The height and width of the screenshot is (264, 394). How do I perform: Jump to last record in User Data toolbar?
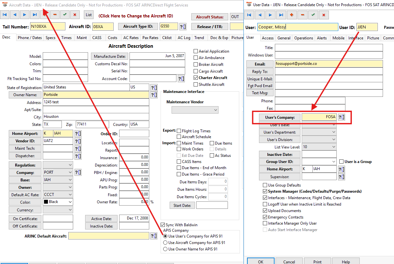point(281,15)
